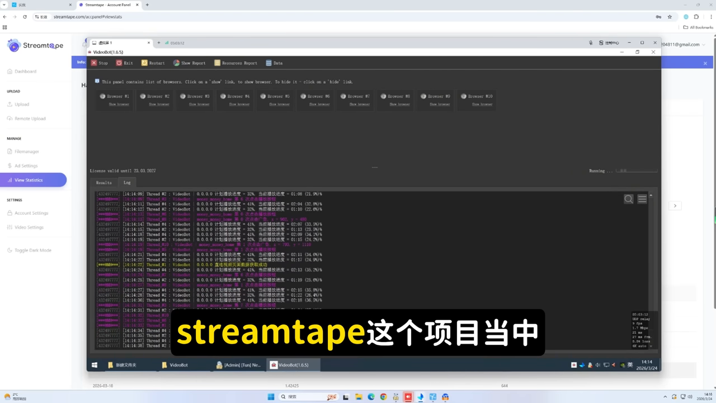Select VideoBot(1.6.5) remote taskbar item
Viewport: 716px width, 403px height.
[293, 365]
